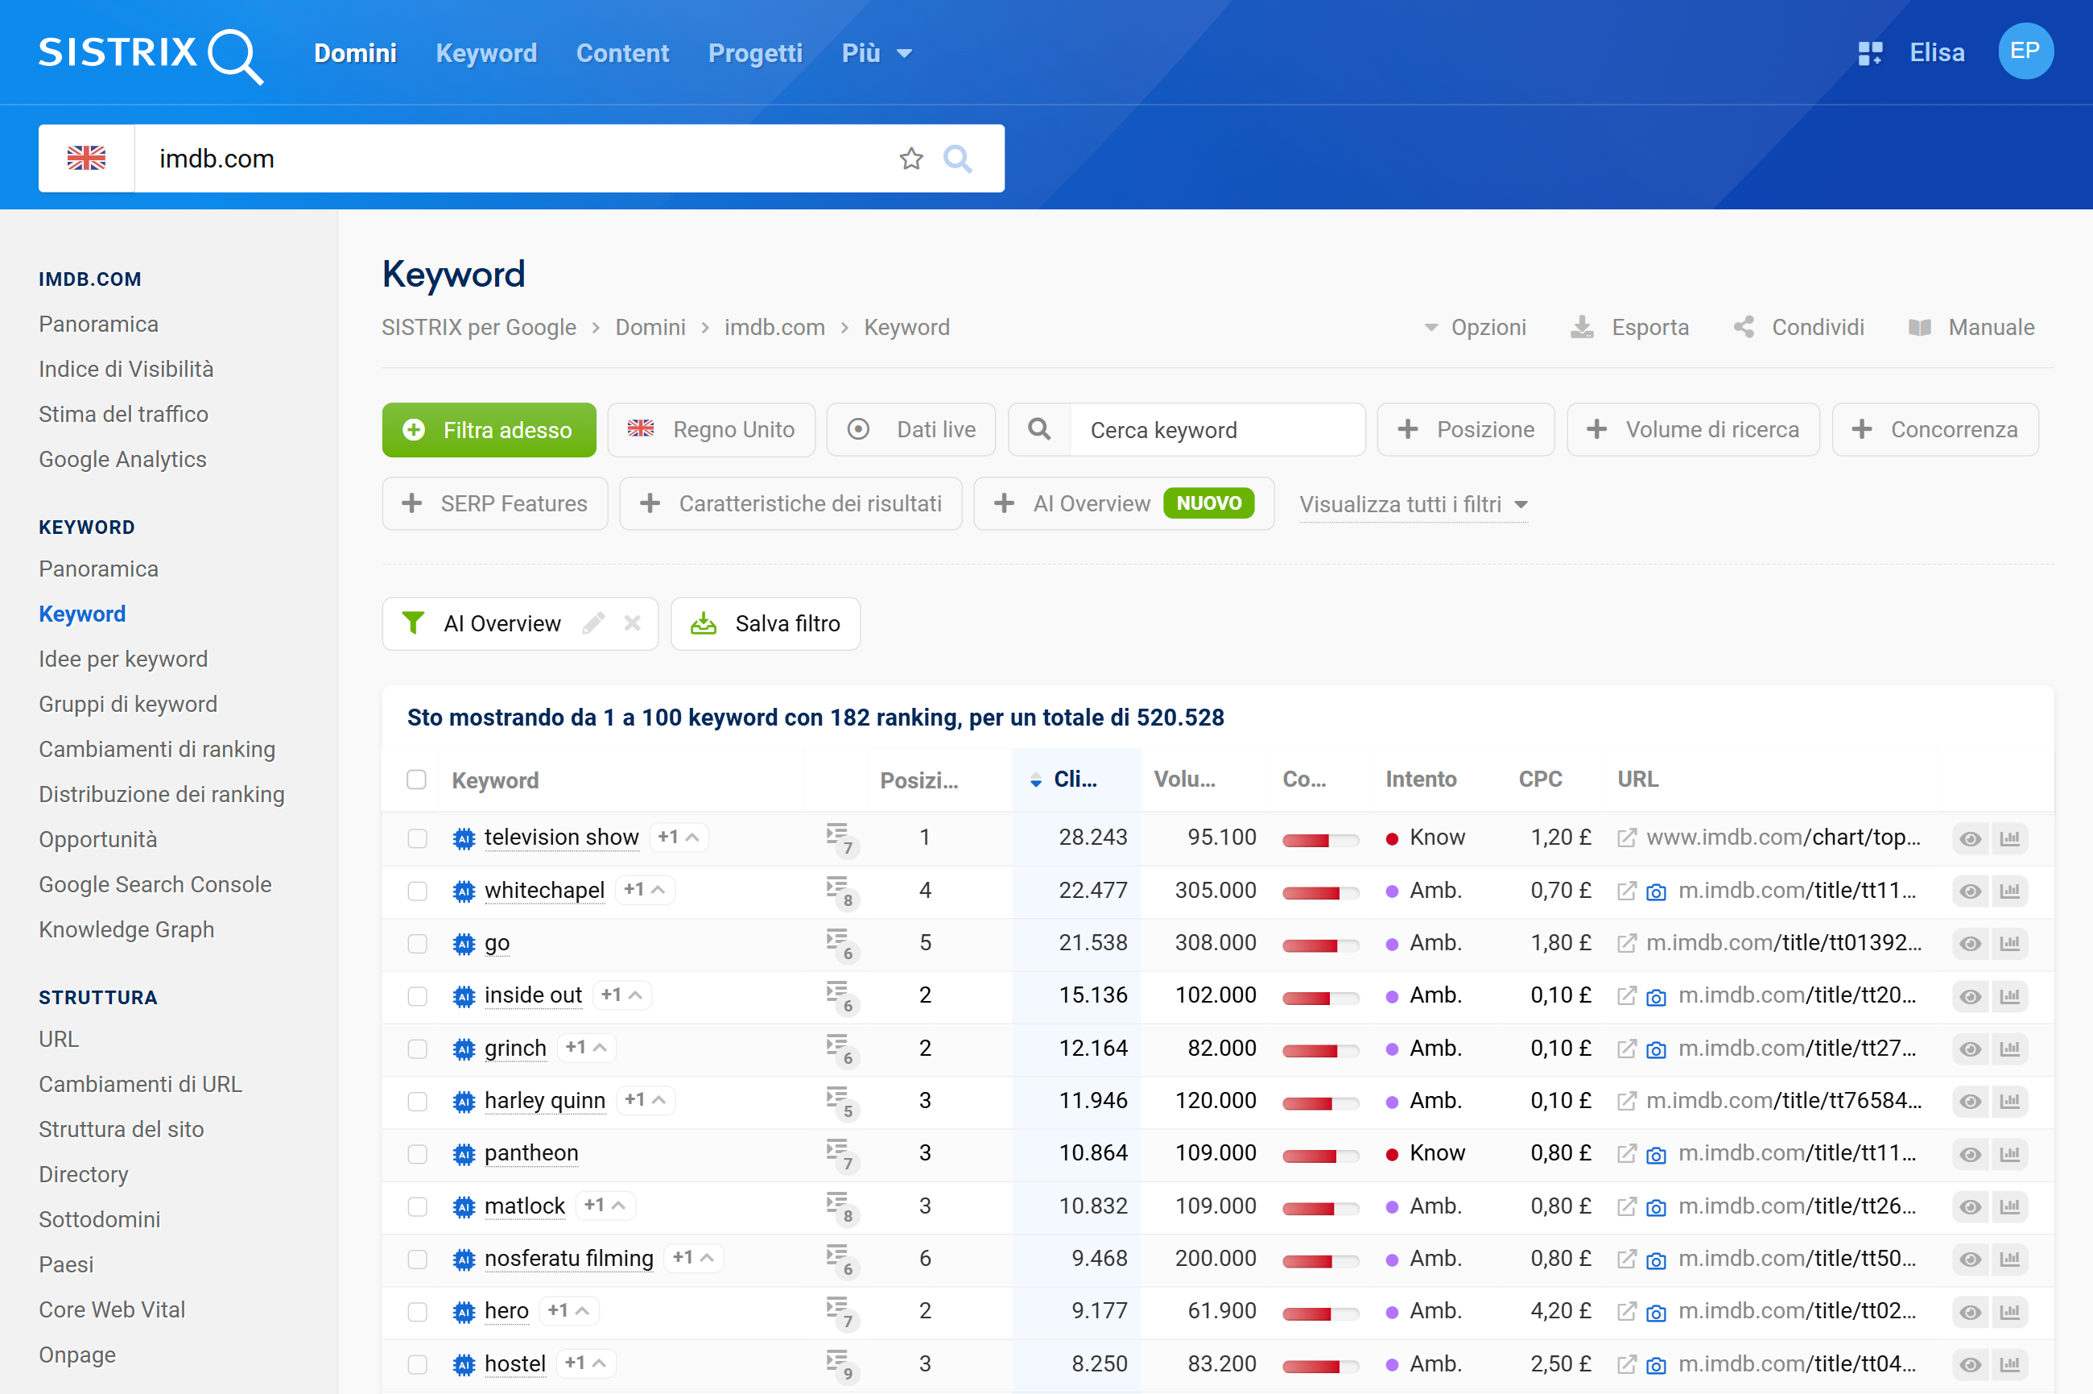Open external link icon for television show URL
This screenshot has width=2093, height=1394.
click(x=1625, y=838)
